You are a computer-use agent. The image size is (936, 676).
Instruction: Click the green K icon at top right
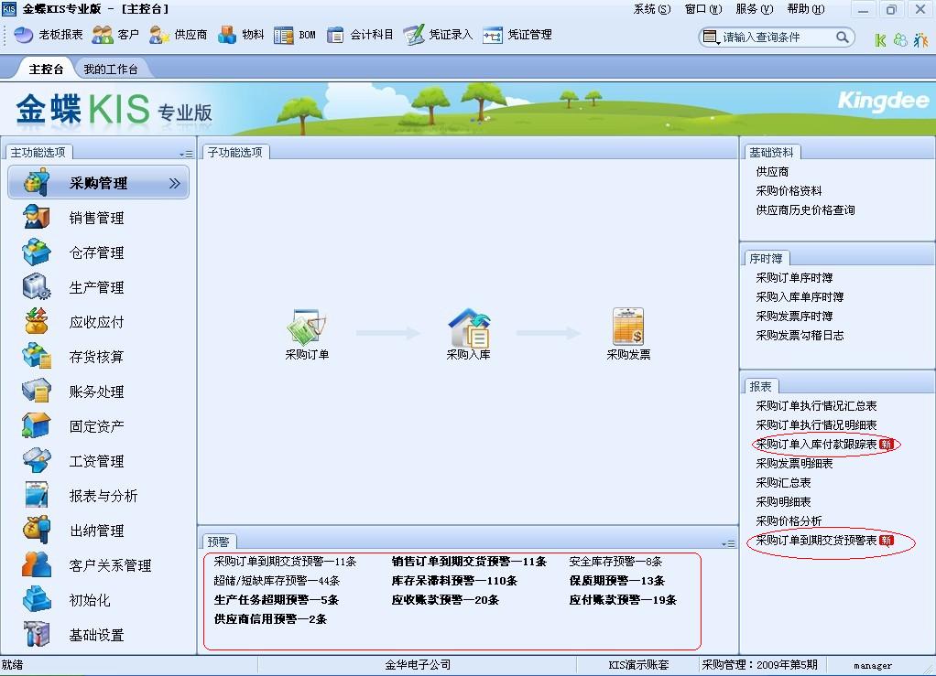[x=880, y=40]
